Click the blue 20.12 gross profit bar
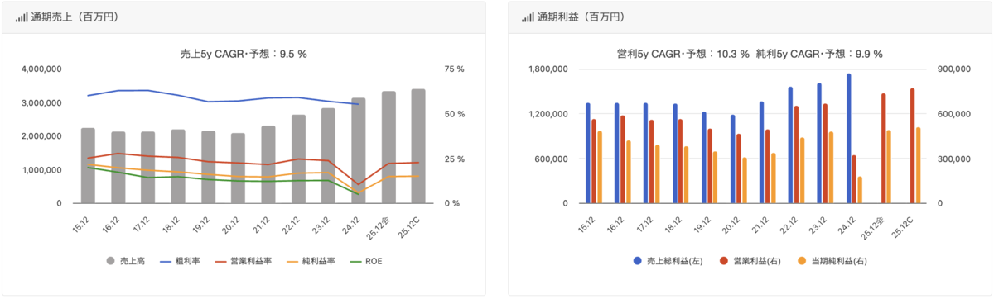This screenshot has width=994, height=299. coord(733,159)
